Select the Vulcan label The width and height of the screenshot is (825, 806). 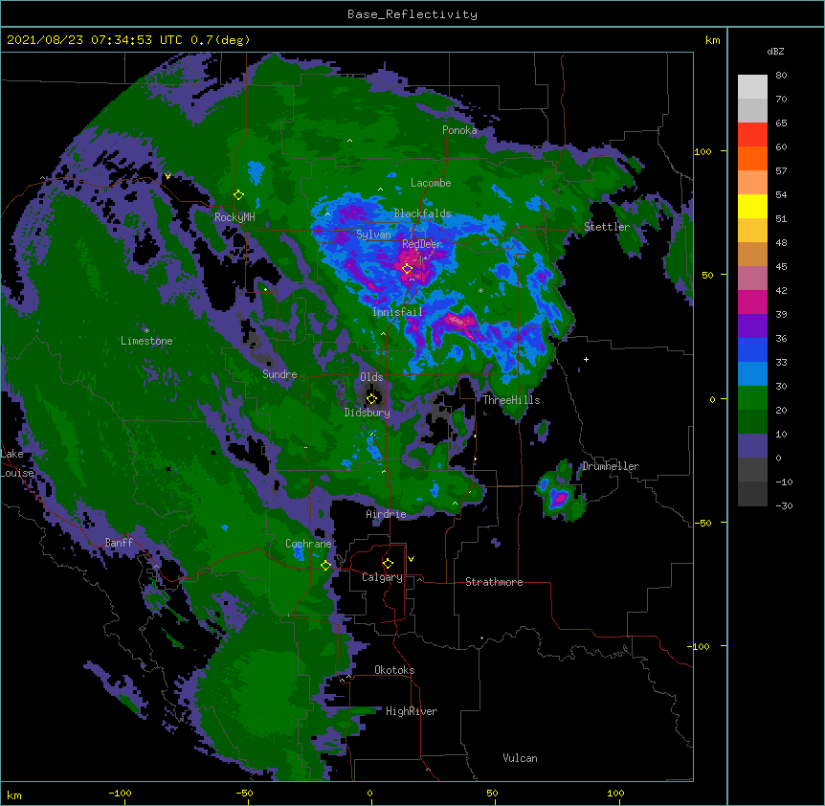[520, 758]
